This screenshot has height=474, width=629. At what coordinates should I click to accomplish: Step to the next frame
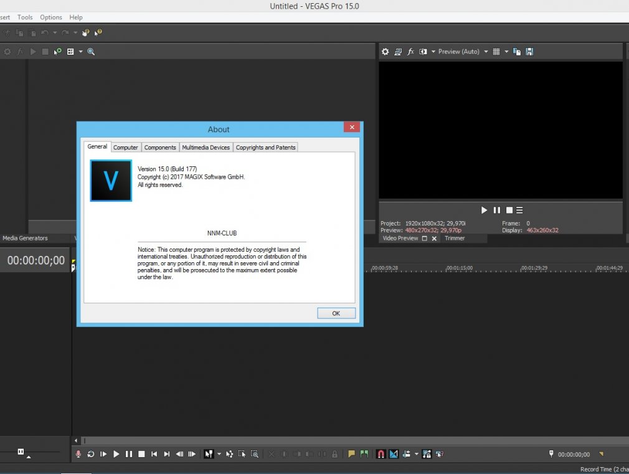tap(192, 454)
